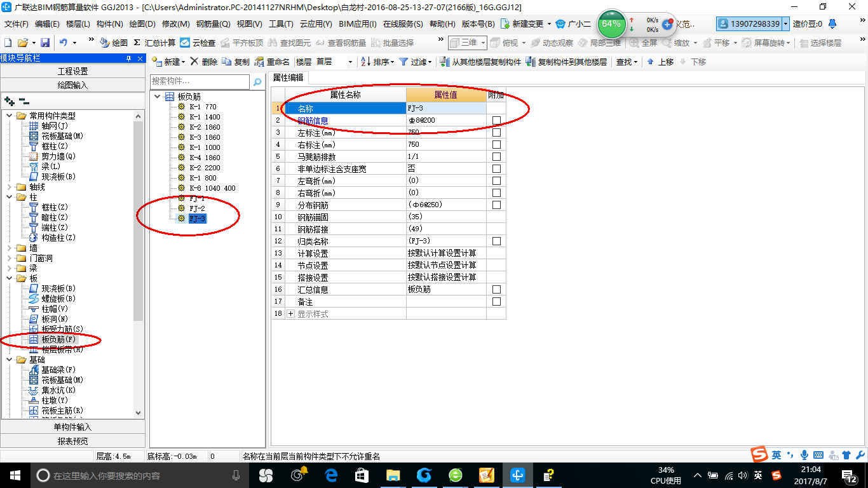Viewport: 868px width, 488px height.
Task: Open 绘图 drawing mode from toolbar
Action: [114, 43]
